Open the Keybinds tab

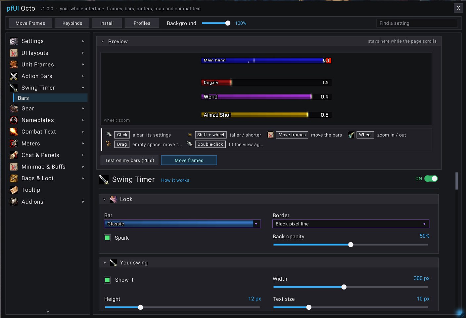click(x=72, y=23)
